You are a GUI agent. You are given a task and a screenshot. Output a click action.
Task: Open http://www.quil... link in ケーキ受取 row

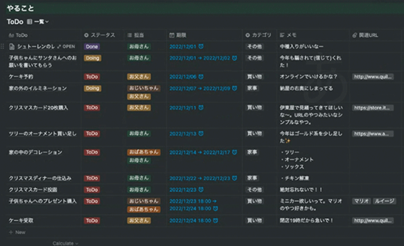(373, 220)
